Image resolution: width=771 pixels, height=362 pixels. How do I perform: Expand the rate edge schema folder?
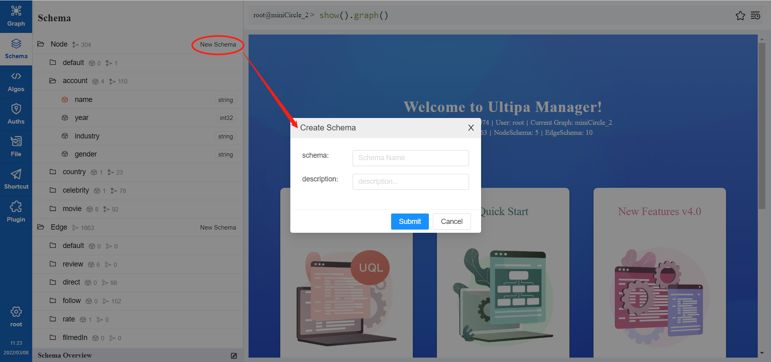tap(53, 319)
